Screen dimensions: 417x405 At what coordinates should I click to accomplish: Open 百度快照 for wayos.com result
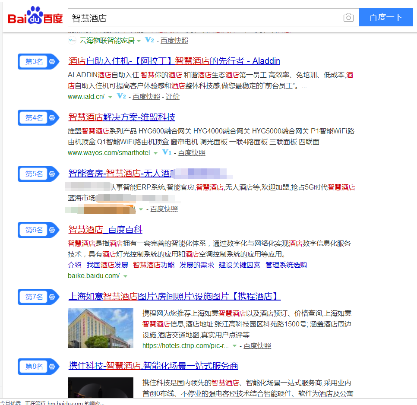coord(192,153)
